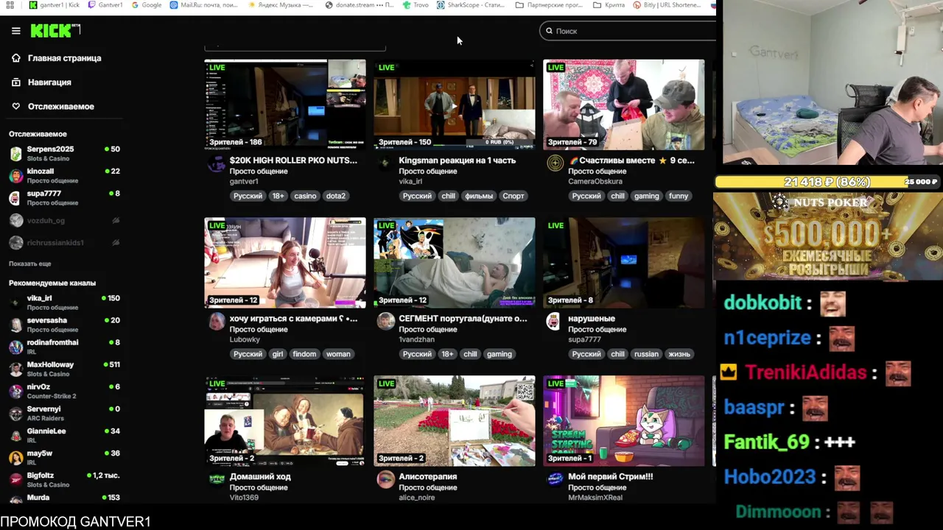
Task: Go to Главная страница
Action: tap(65, 58)
